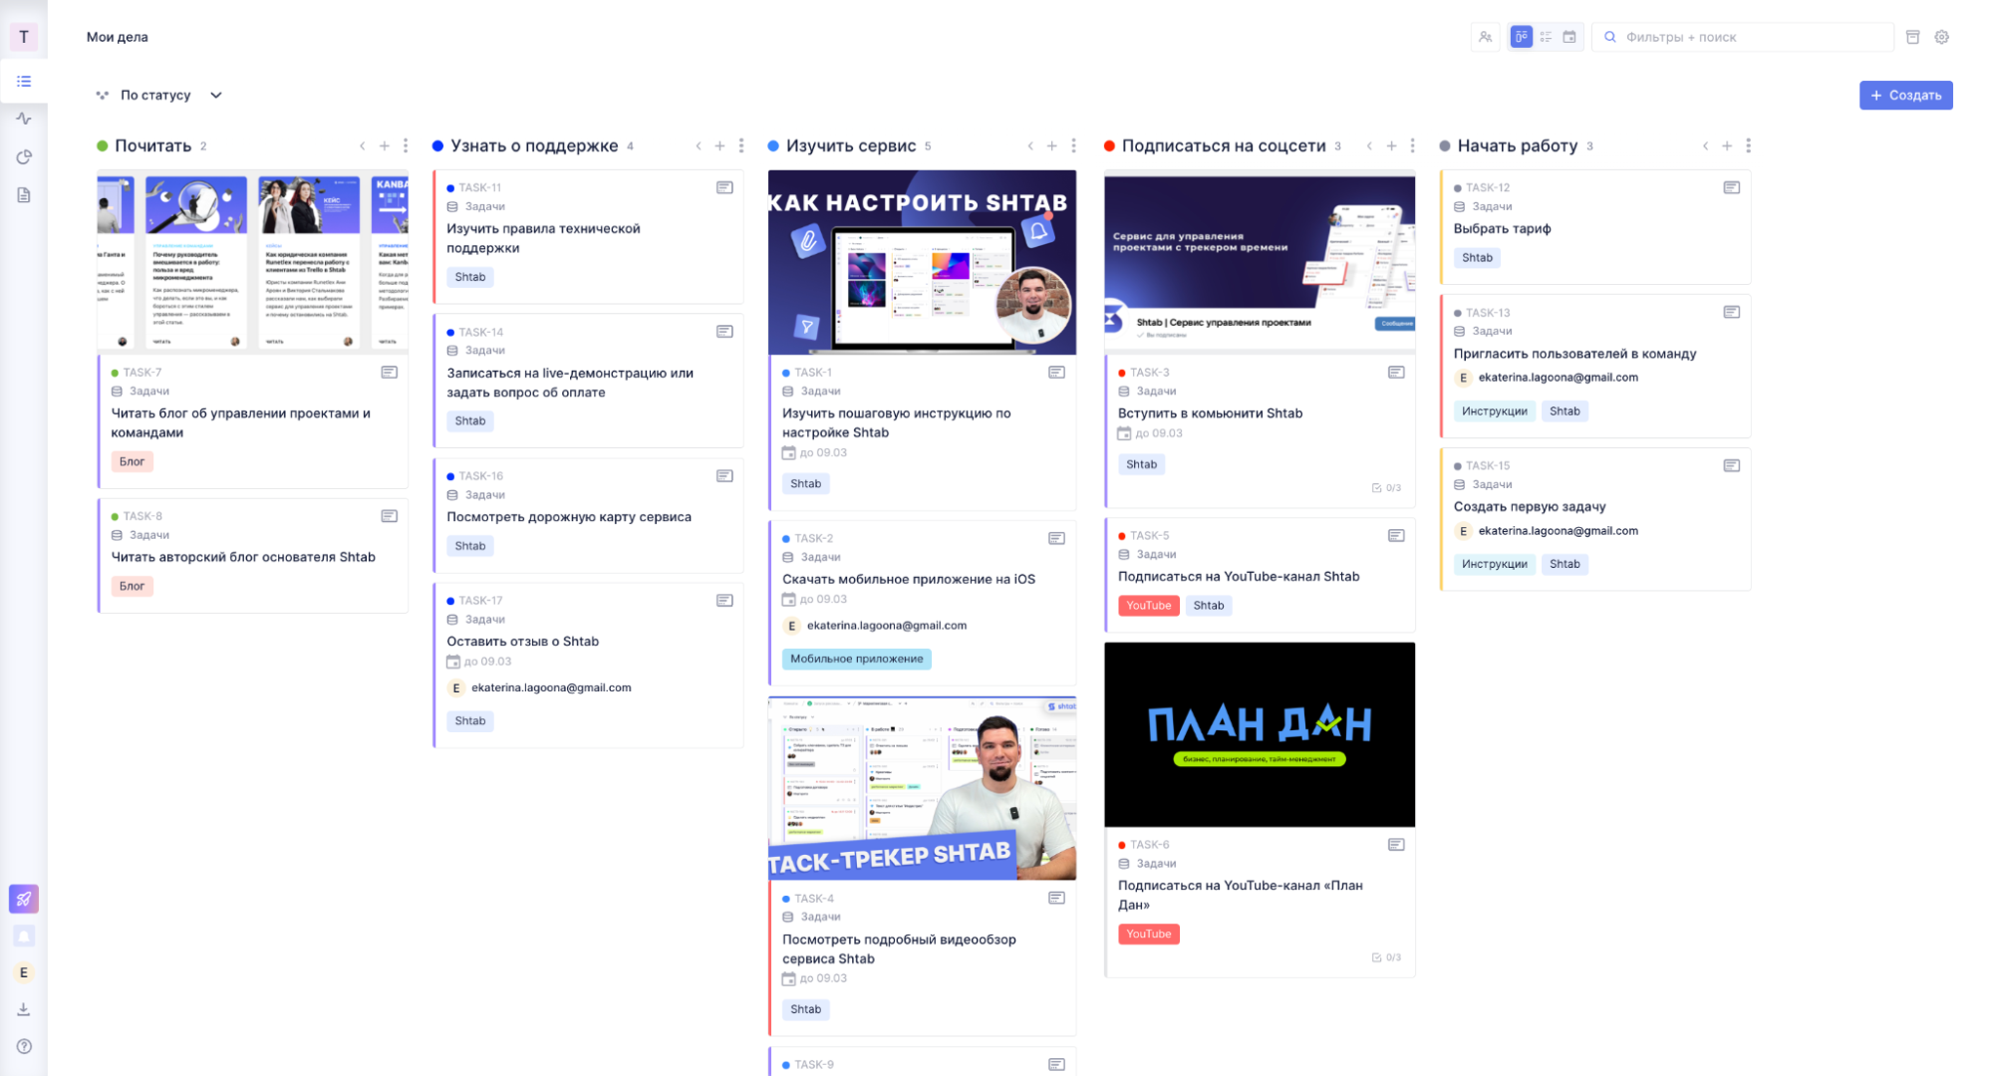
Task: Open the archive box icon
Action: 1912,37
